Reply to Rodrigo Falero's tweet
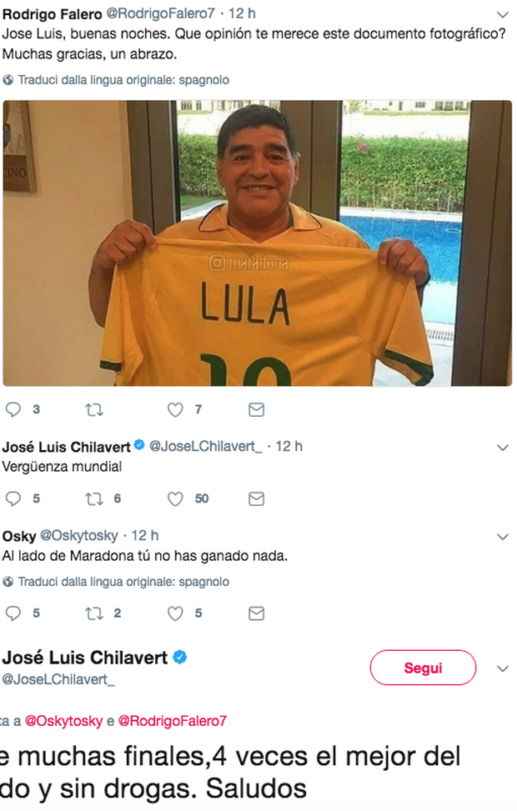The height and width of the screenshot is (811, 517). coord(13,409)
